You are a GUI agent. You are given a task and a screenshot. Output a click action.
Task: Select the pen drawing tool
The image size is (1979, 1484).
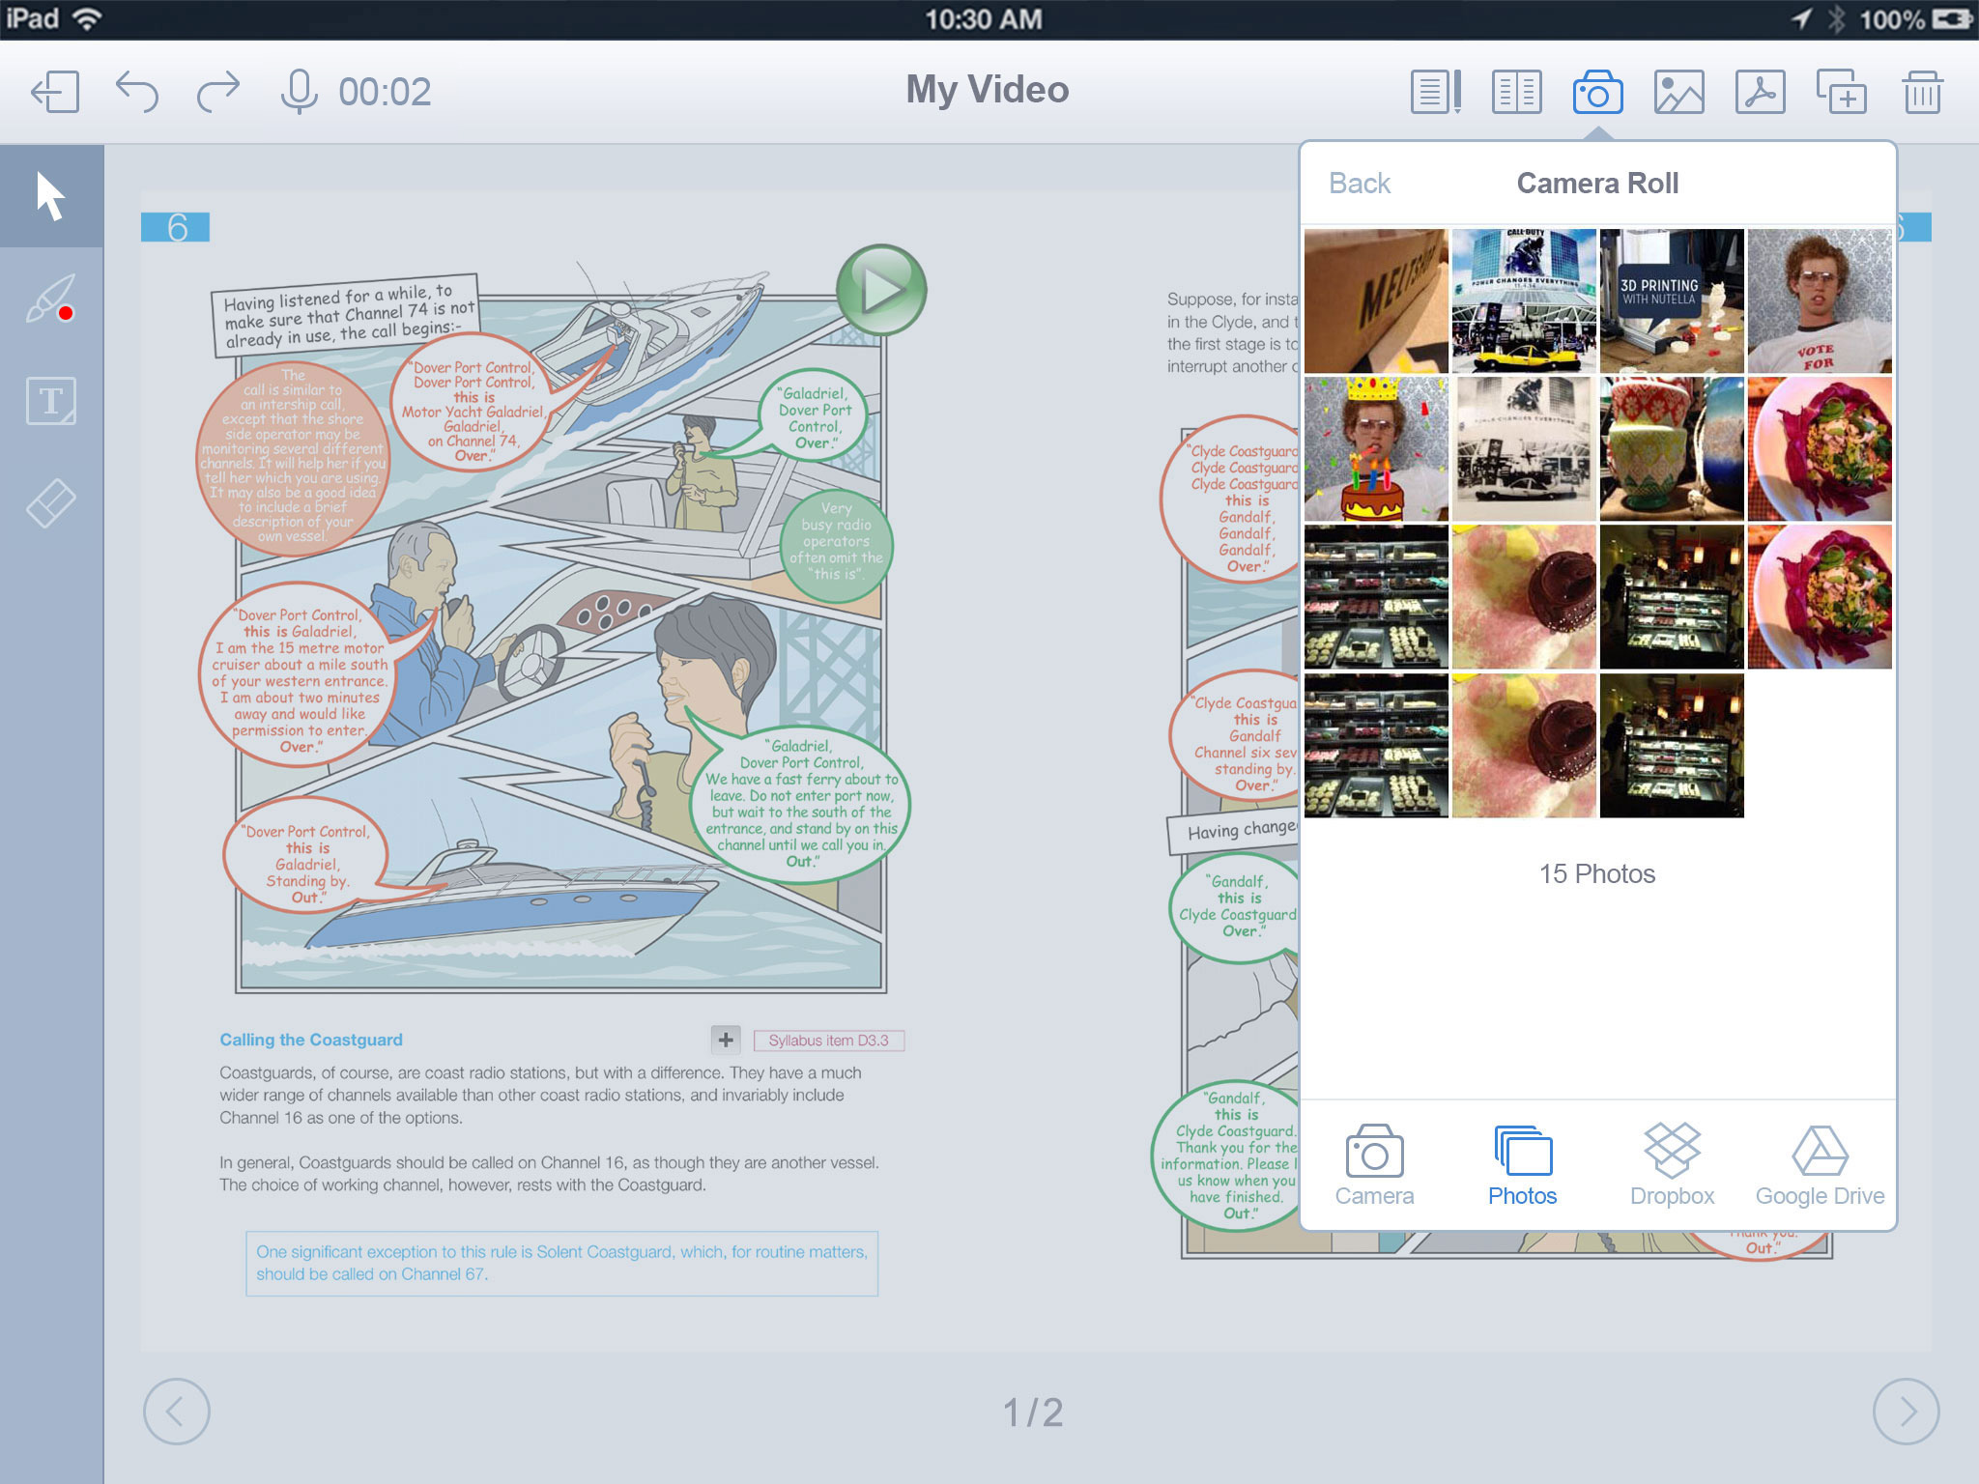(x=50, y=299)
